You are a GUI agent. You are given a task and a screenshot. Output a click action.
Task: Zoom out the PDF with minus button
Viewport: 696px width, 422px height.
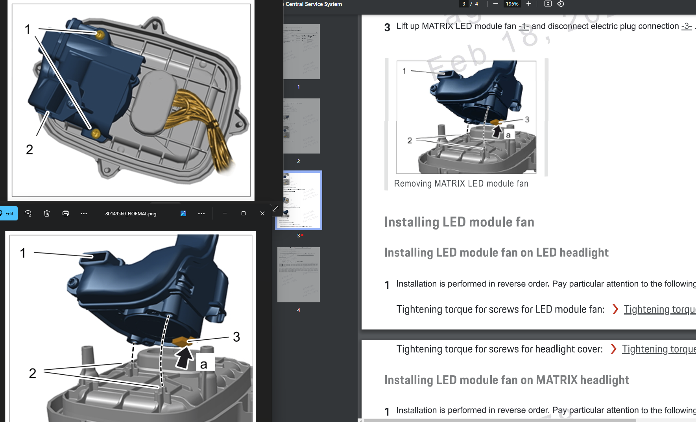tap(496, 4)
